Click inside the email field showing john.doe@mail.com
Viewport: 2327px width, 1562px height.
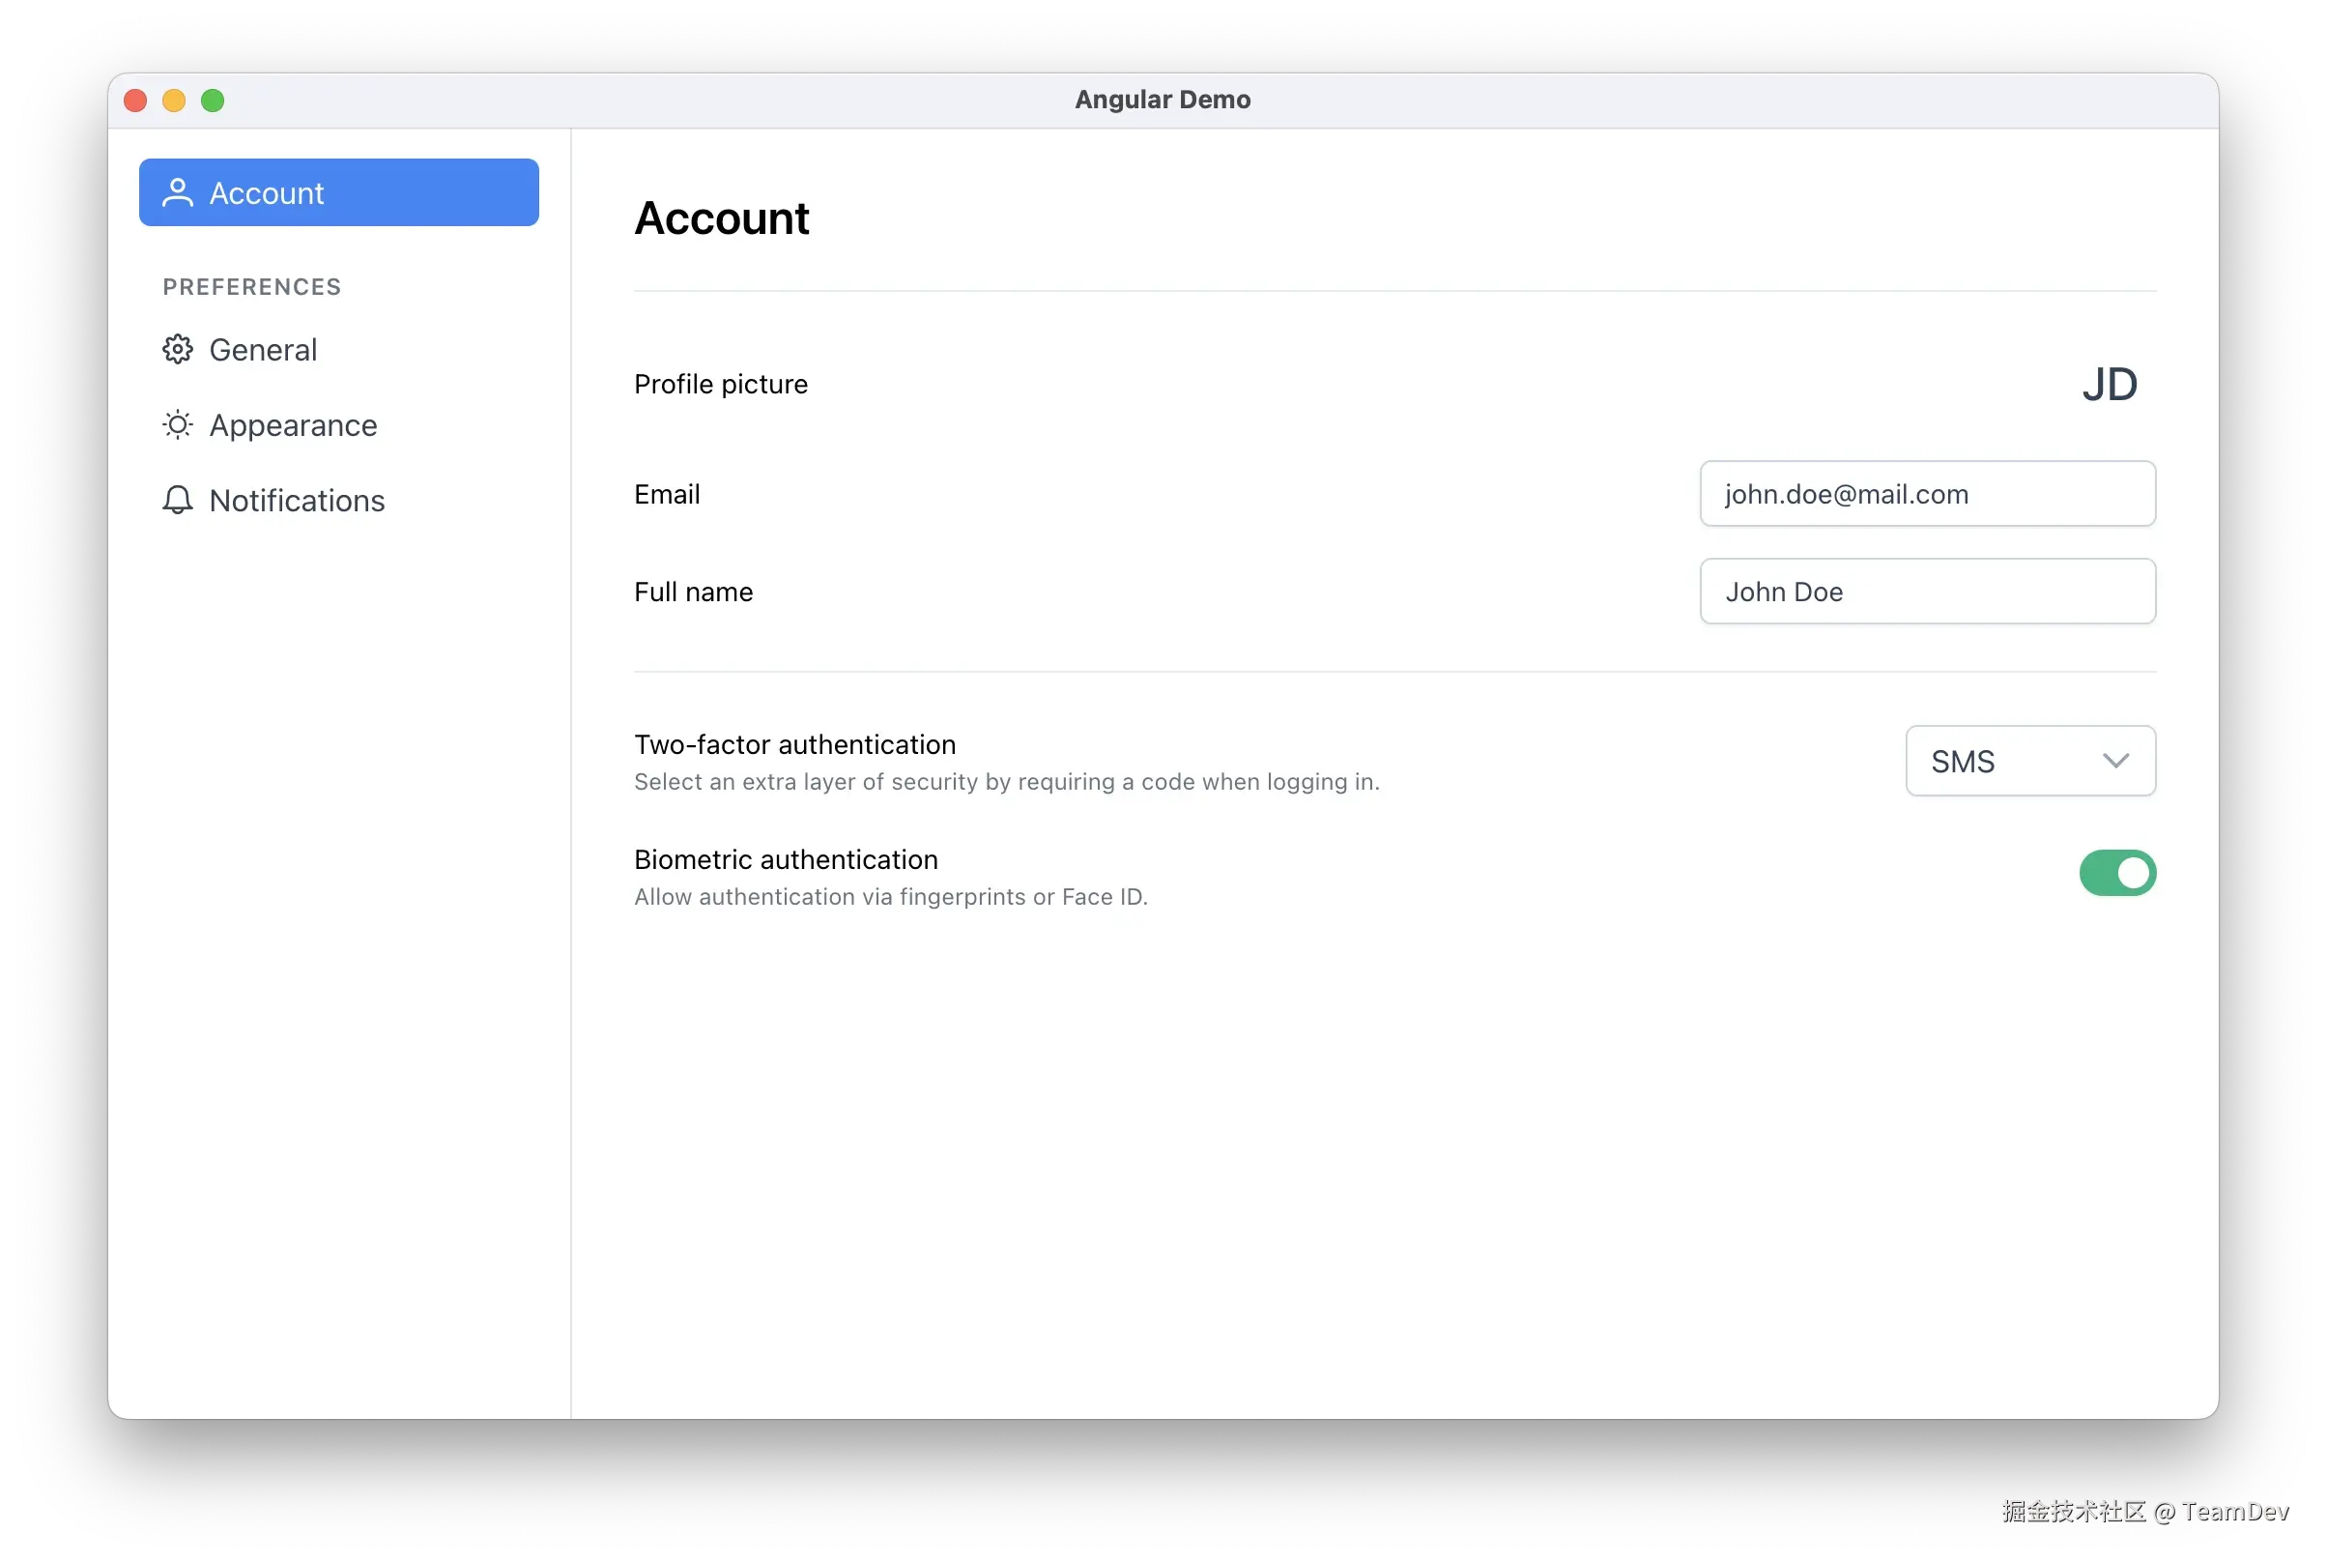point(1926,493)
